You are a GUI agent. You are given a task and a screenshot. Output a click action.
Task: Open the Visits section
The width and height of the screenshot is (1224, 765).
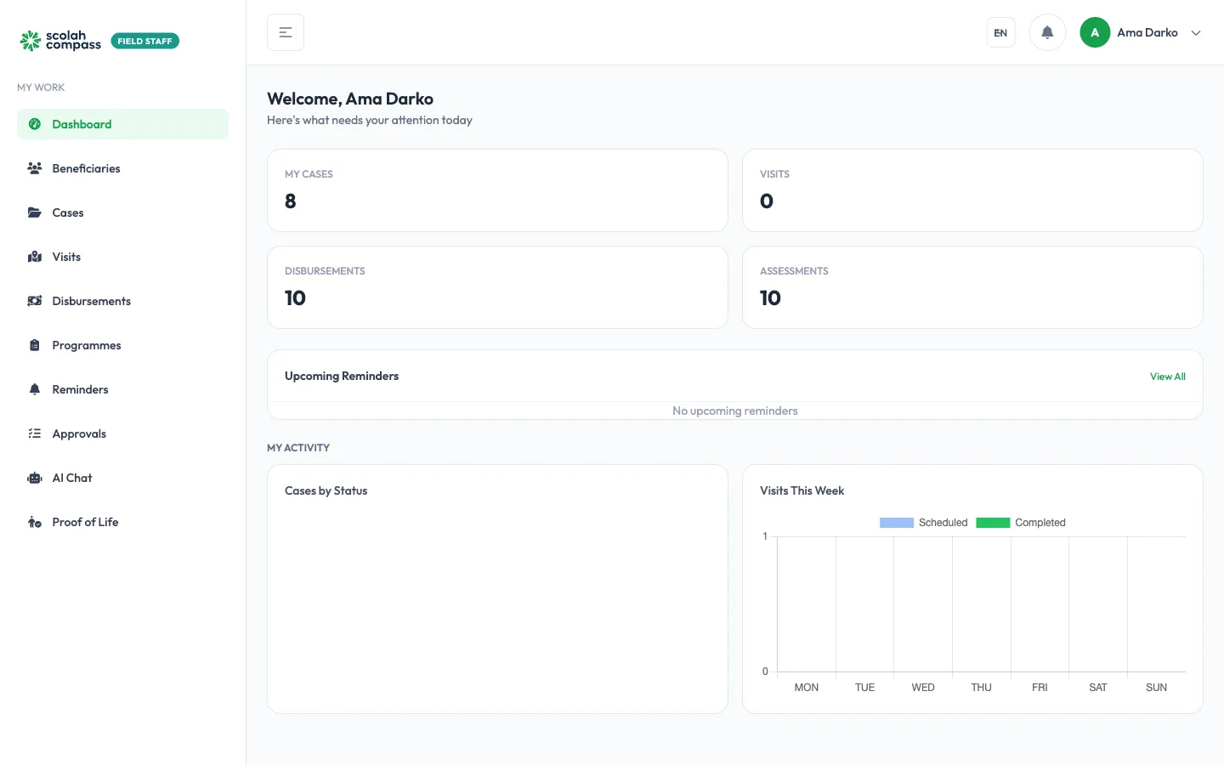[122, 257]
